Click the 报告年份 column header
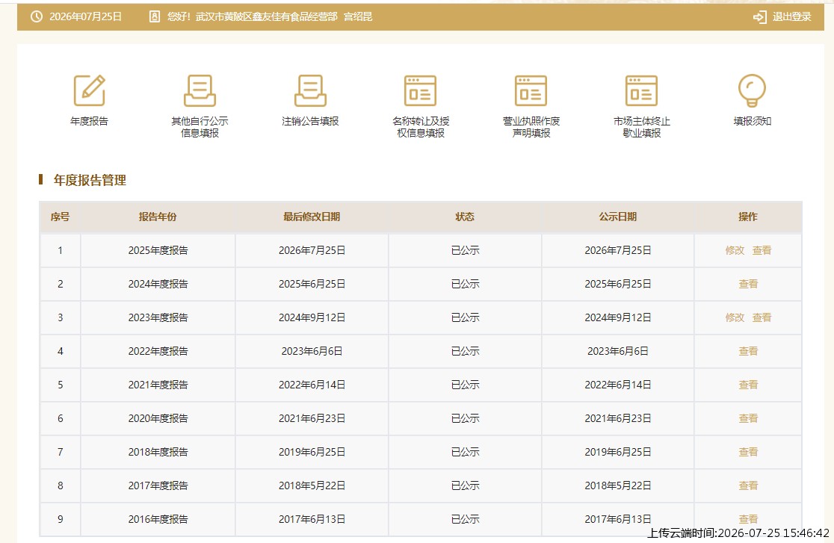Viewport: 834px width, 543px height. [x=158, y=217]
